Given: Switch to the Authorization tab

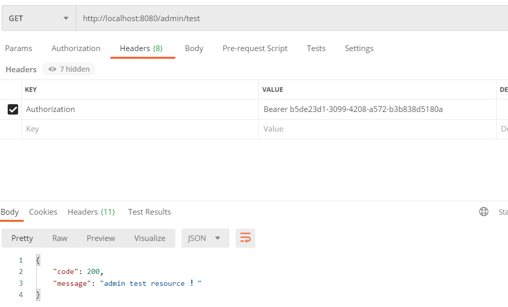Looking at the screenshot, I should click(x=76, y=48).
